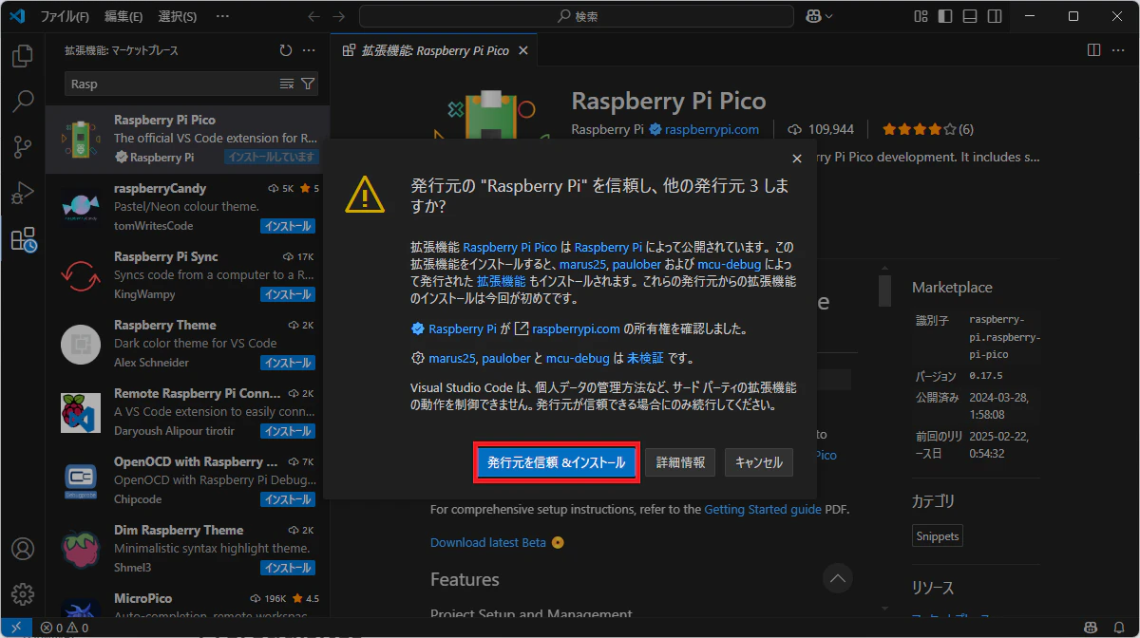Go forward with the right arrow in title bar
Screen dimensions: 1140x638
pyautogui.click(x=339, y=16)
